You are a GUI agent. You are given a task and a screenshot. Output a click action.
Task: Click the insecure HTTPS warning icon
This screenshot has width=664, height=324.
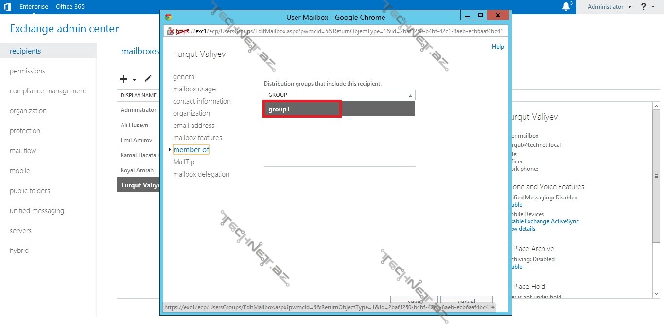click(x=170, y=31)
